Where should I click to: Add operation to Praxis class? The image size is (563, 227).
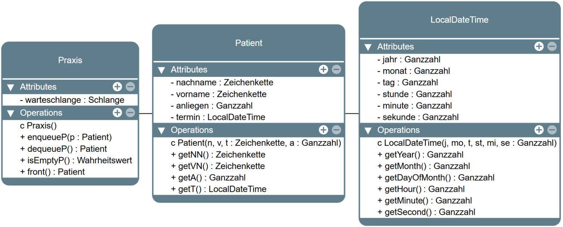pyautogui.click(x=117, y=113)
